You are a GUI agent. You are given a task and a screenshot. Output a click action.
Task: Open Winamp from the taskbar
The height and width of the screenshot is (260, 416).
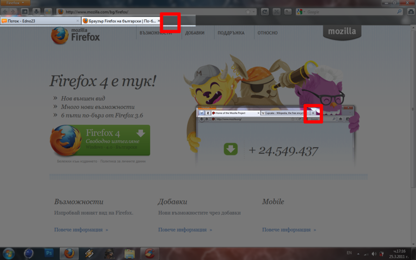[89, 254]
